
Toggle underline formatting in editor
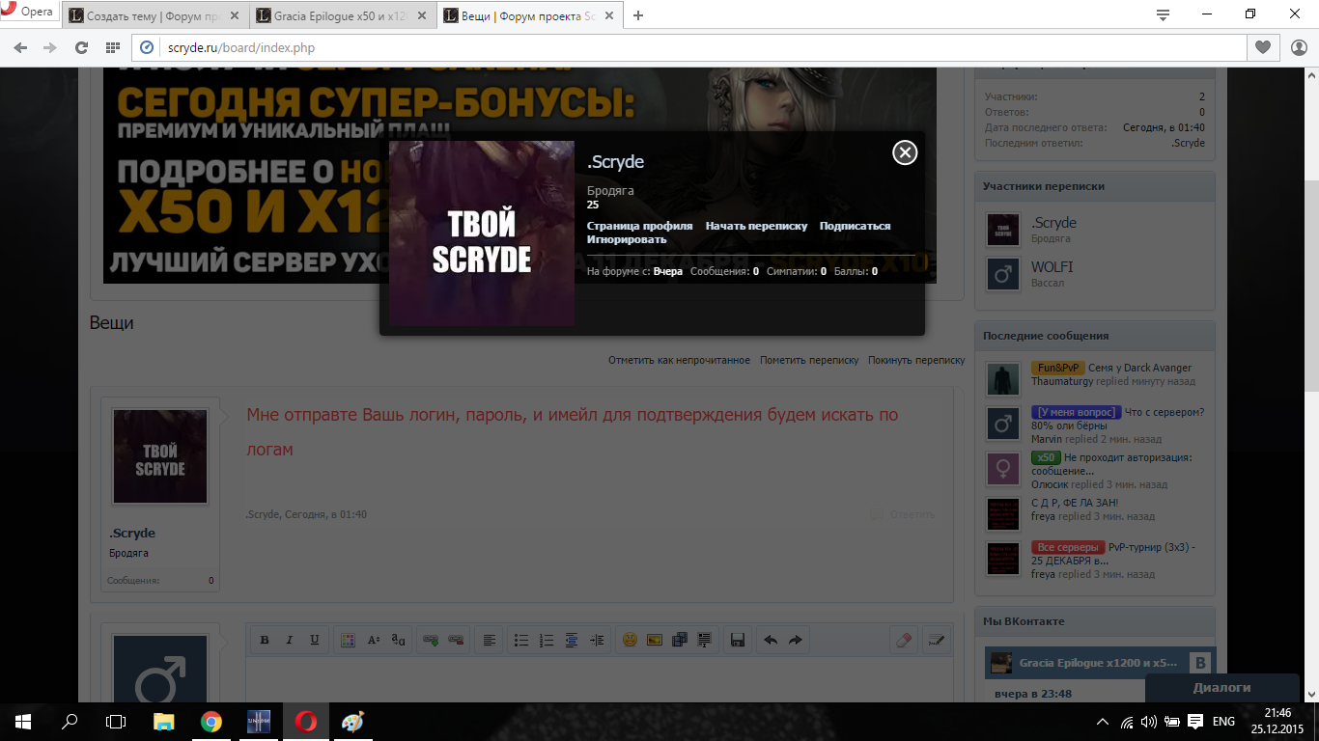coord(314,640)
